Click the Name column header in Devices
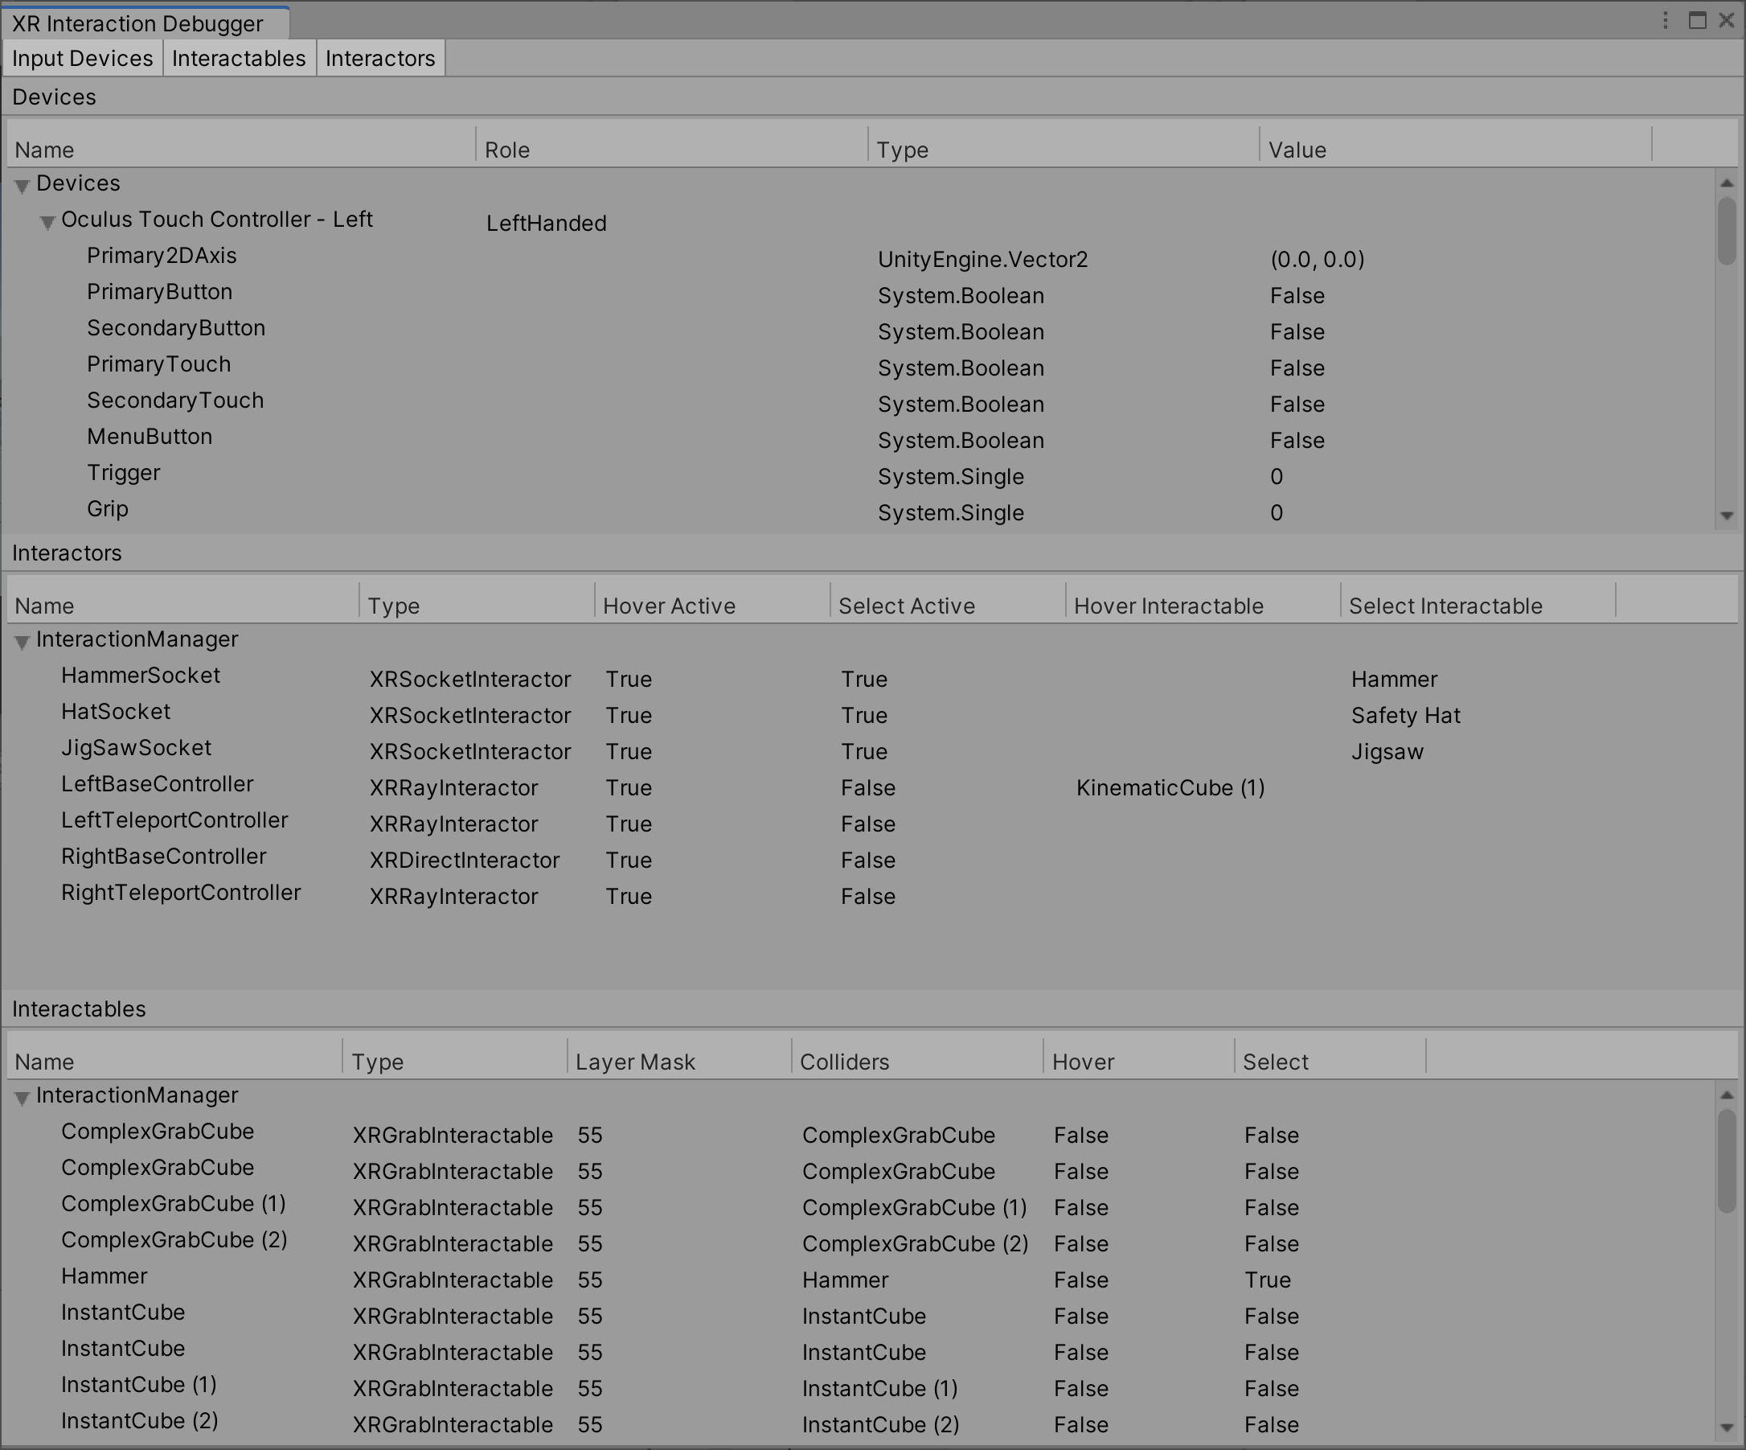 tap(44, 148)
